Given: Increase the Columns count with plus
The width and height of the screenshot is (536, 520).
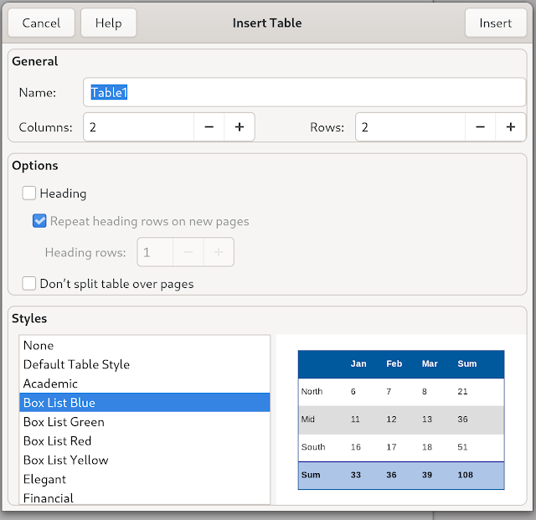Looking at the screenshot, I should click(240, 127).
